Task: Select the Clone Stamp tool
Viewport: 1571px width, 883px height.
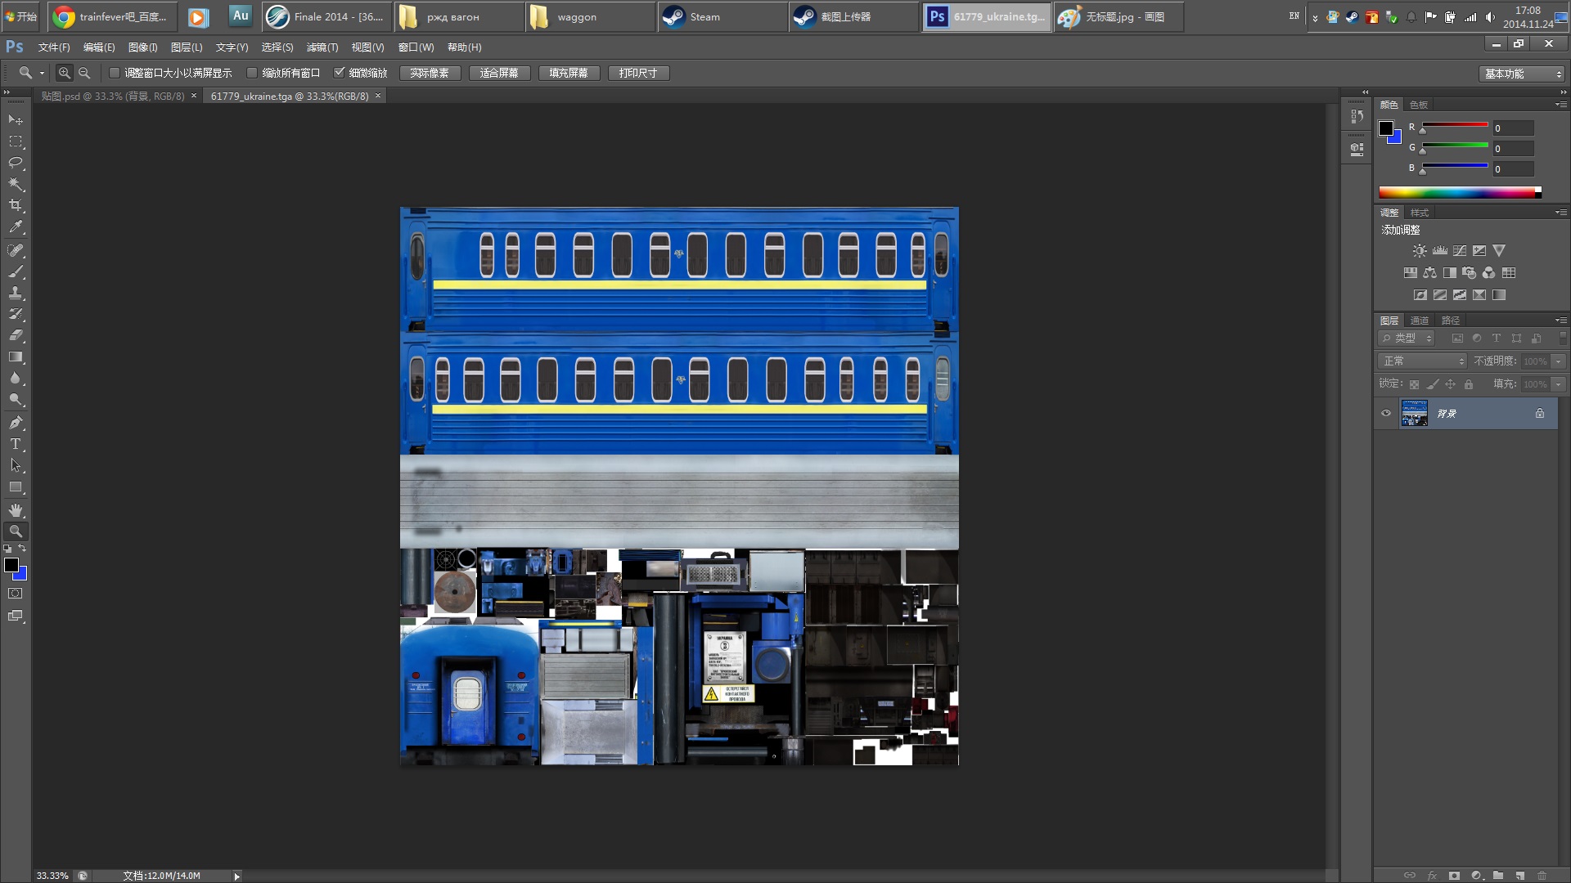Action: pyautogui.click(x=16, y=293)
